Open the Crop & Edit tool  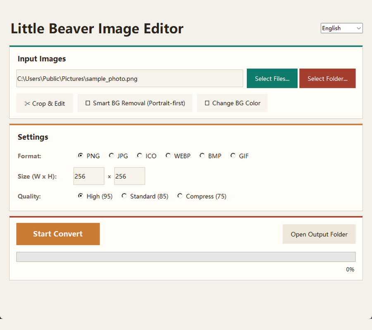click(45, 104)
